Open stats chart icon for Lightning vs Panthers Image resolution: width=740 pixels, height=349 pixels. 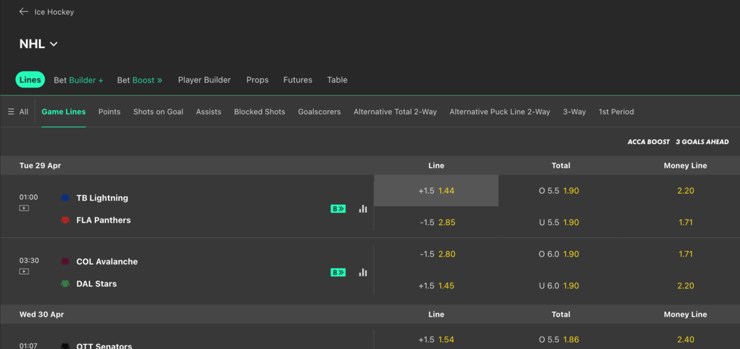click(363, 209)
